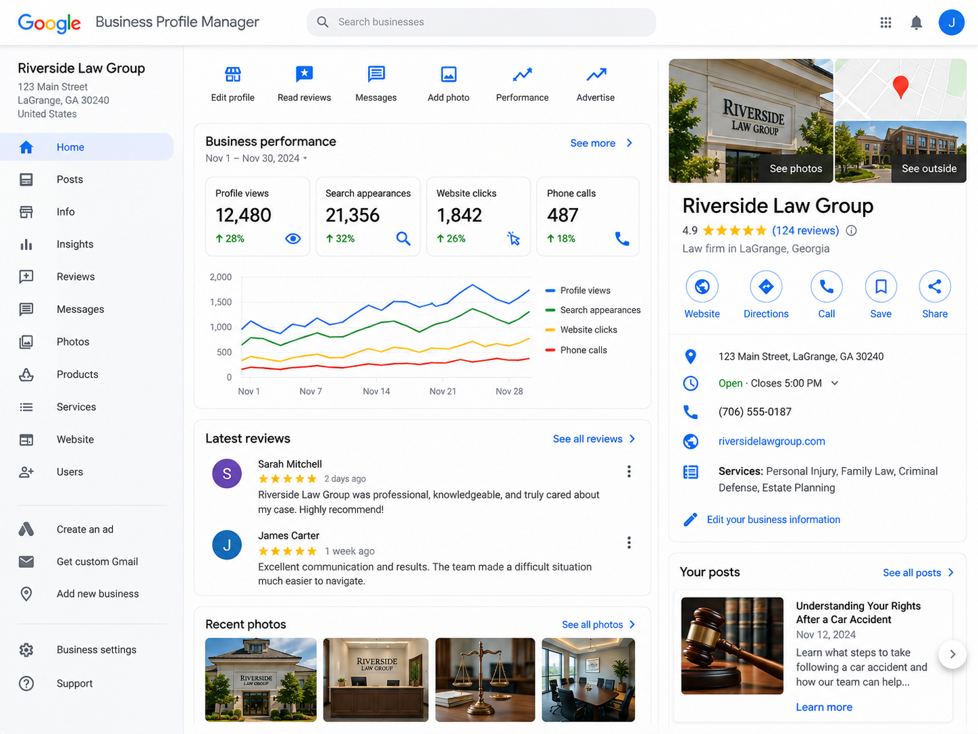Save the business with the bookmark icon

point(881,287)
